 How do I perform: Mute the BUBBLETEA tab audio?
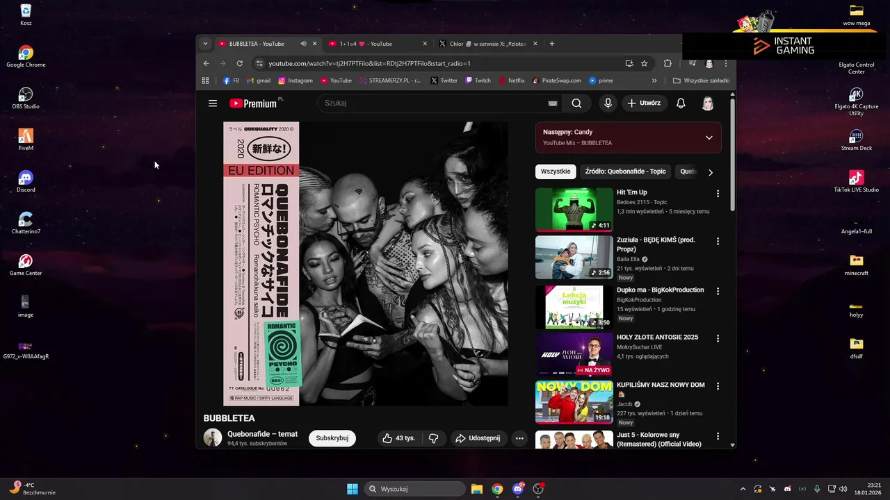(x=303, y=44)
